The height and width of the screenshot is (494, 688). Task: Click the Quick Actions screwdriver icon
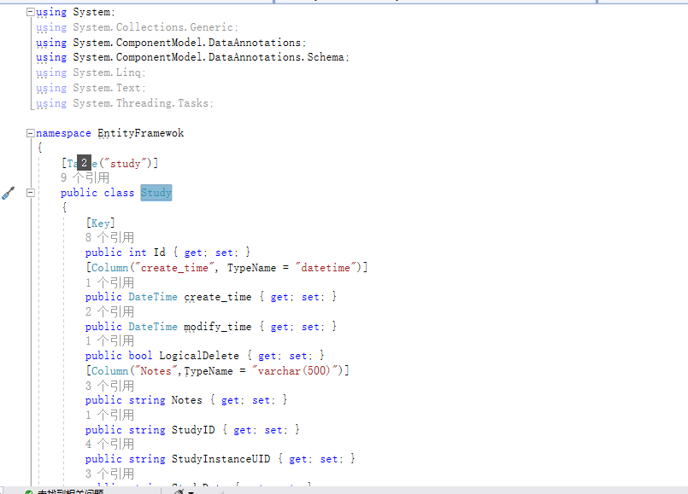(x=9, y=193)
